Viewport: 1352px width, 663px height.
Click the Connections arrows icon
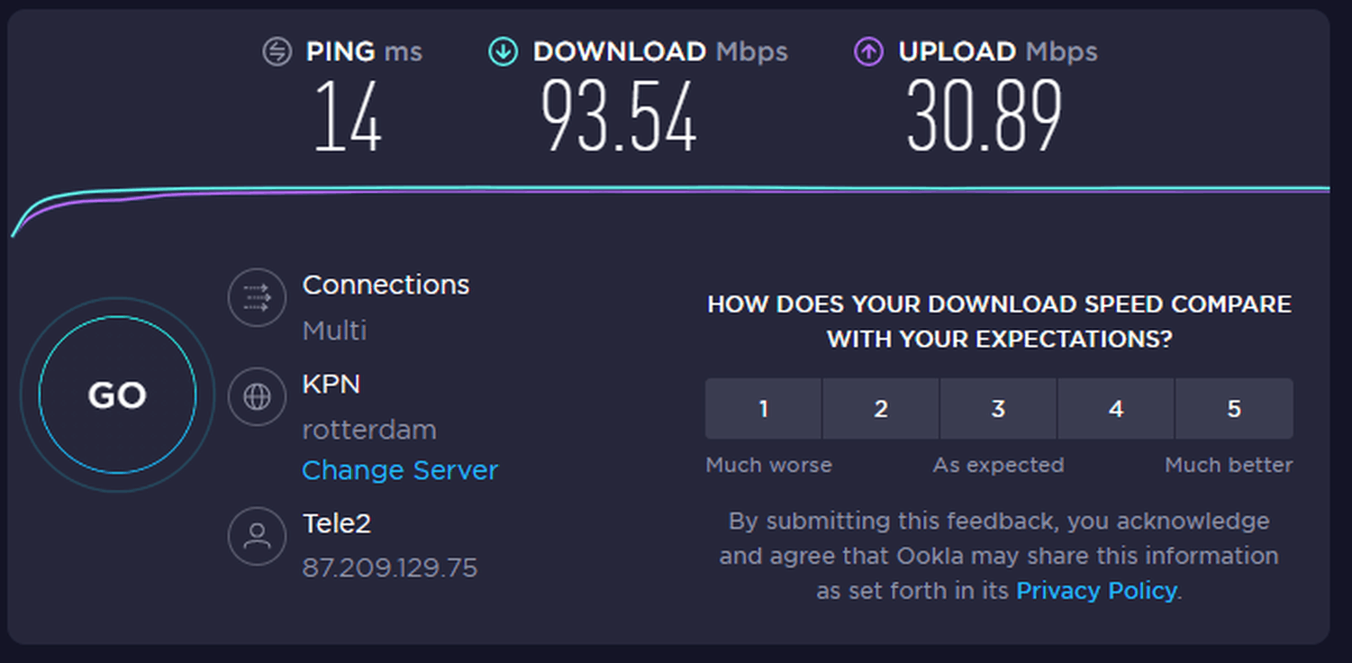(x=257, y=297)
